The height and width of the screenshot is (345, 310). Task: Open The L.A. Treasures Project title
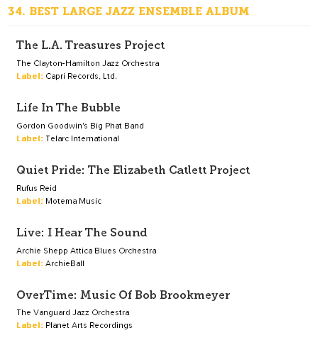[91, 45]
